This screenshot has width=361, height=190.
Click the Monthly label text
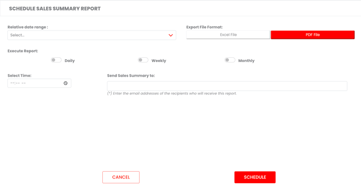246,60
